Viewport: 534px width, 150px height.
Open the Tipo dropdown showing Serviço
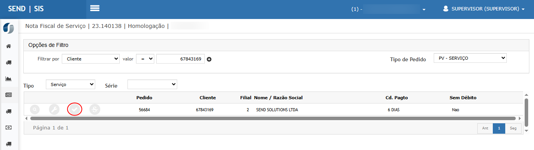coord(70,84)
